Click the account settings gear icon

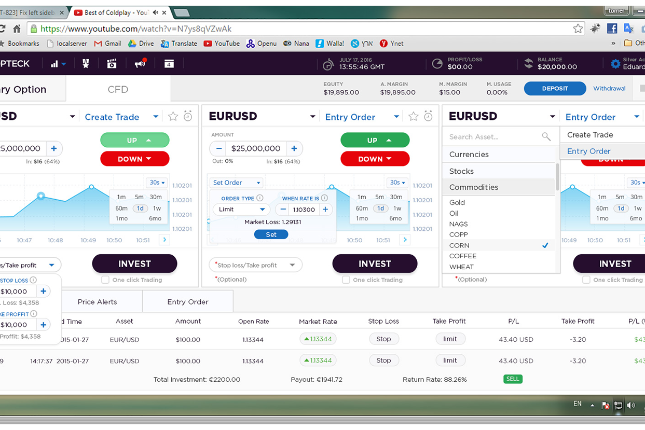[615, 64]
